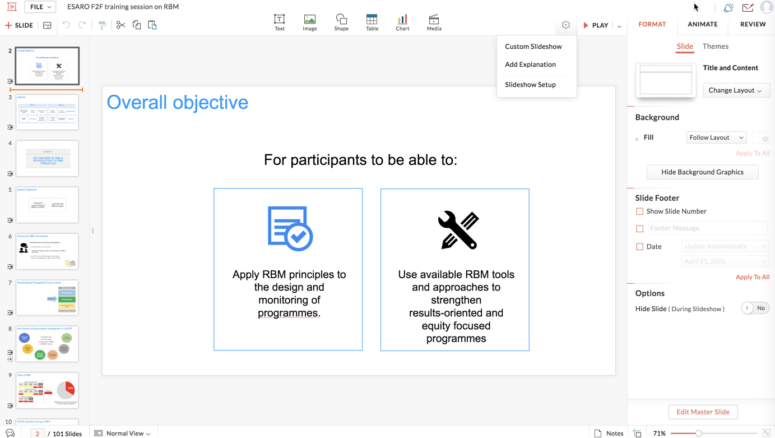Select slide 3 Agenda thumbnail
The image size is (775, 438).
(47, 112)
